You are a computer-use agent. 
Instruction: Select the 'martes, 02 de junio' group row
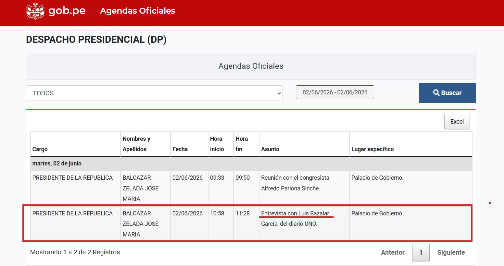pyautogui.click(x=251, y=163)
